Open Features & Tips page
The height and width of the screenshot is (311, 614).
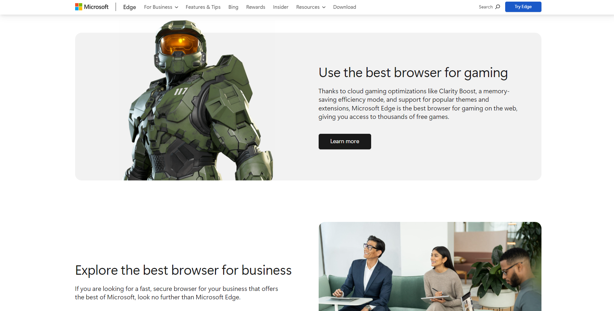[x=203, y=7]
